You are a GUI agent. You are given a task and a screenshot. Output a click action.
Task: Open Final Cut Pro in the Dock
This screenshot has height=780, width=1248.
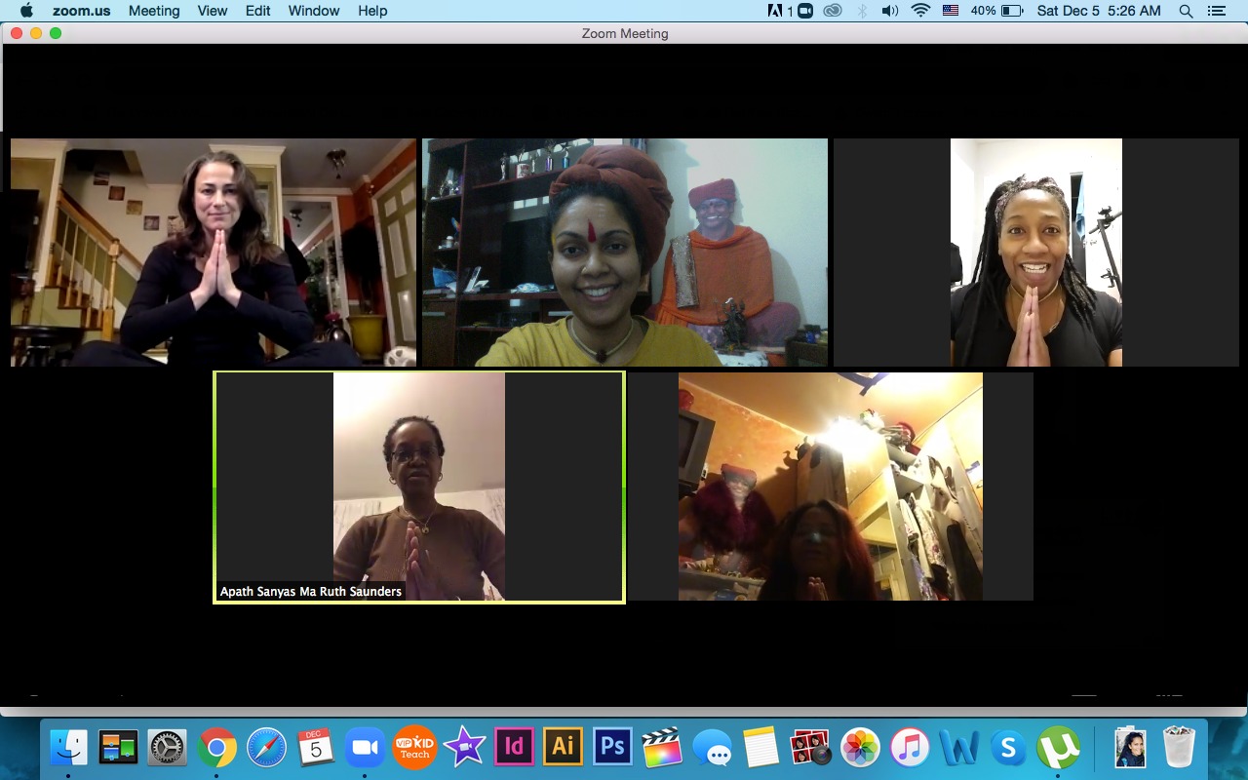tap(662, 748)
